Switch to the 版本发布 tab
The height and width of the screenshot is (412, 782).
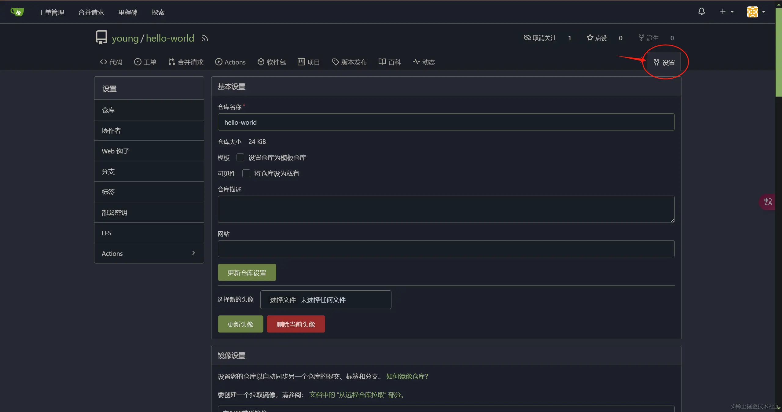(x=349, y=62)
